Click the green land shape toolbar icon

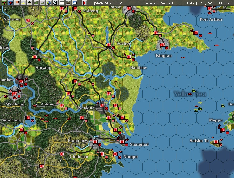(36, 3)
